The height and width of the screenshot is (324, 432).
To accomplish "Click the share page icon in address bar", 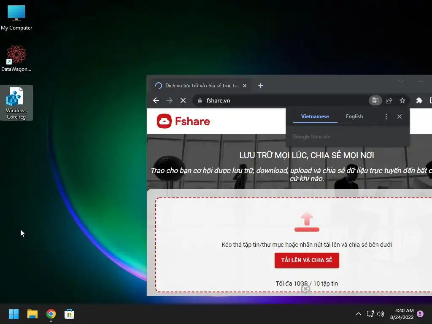I will pyautogui.click(x=389, y=100).
